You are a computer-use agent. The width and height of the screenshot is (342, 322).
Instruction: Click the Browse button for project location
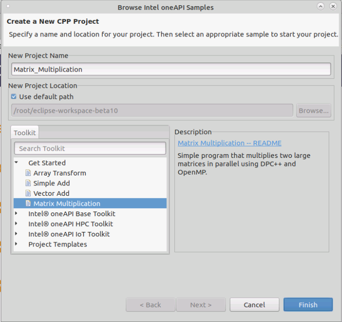pyautogui.click(x=314, y=110)
